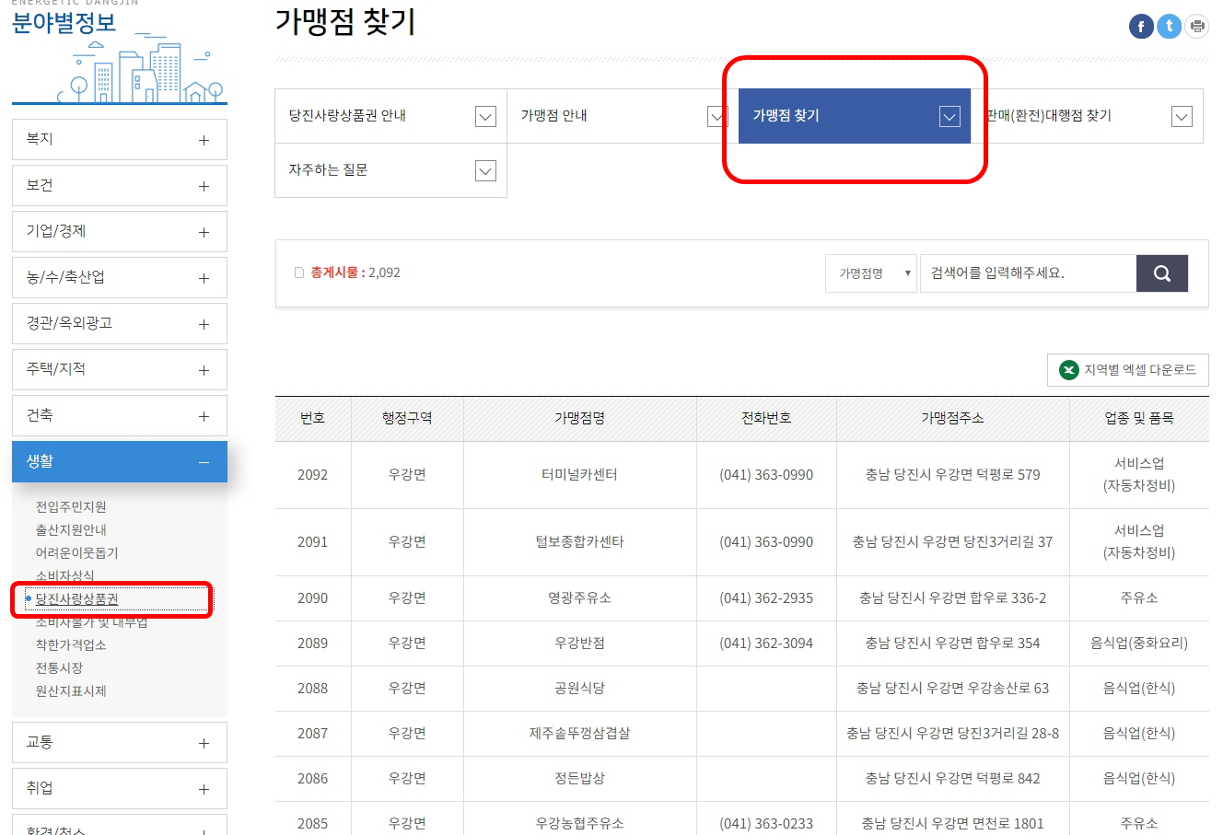Image resolution: width=1223 pixels, height=835 pixels.
Task: Select store name 제주솥뚜껑삼겹살
Action: coord(579,734)
